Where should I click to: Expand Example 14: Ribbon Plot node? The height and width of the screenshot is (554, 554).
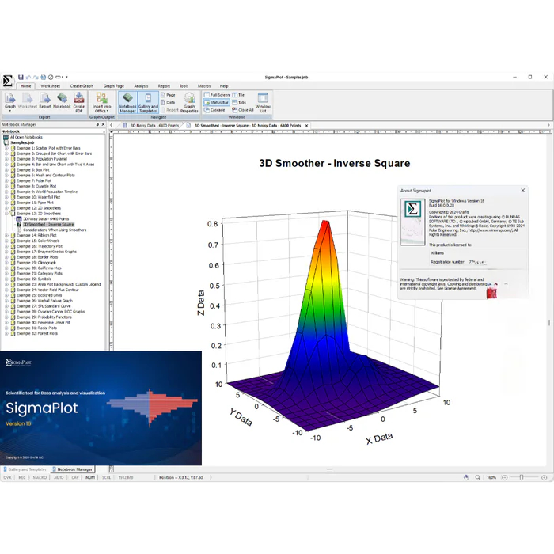(7, 235)
